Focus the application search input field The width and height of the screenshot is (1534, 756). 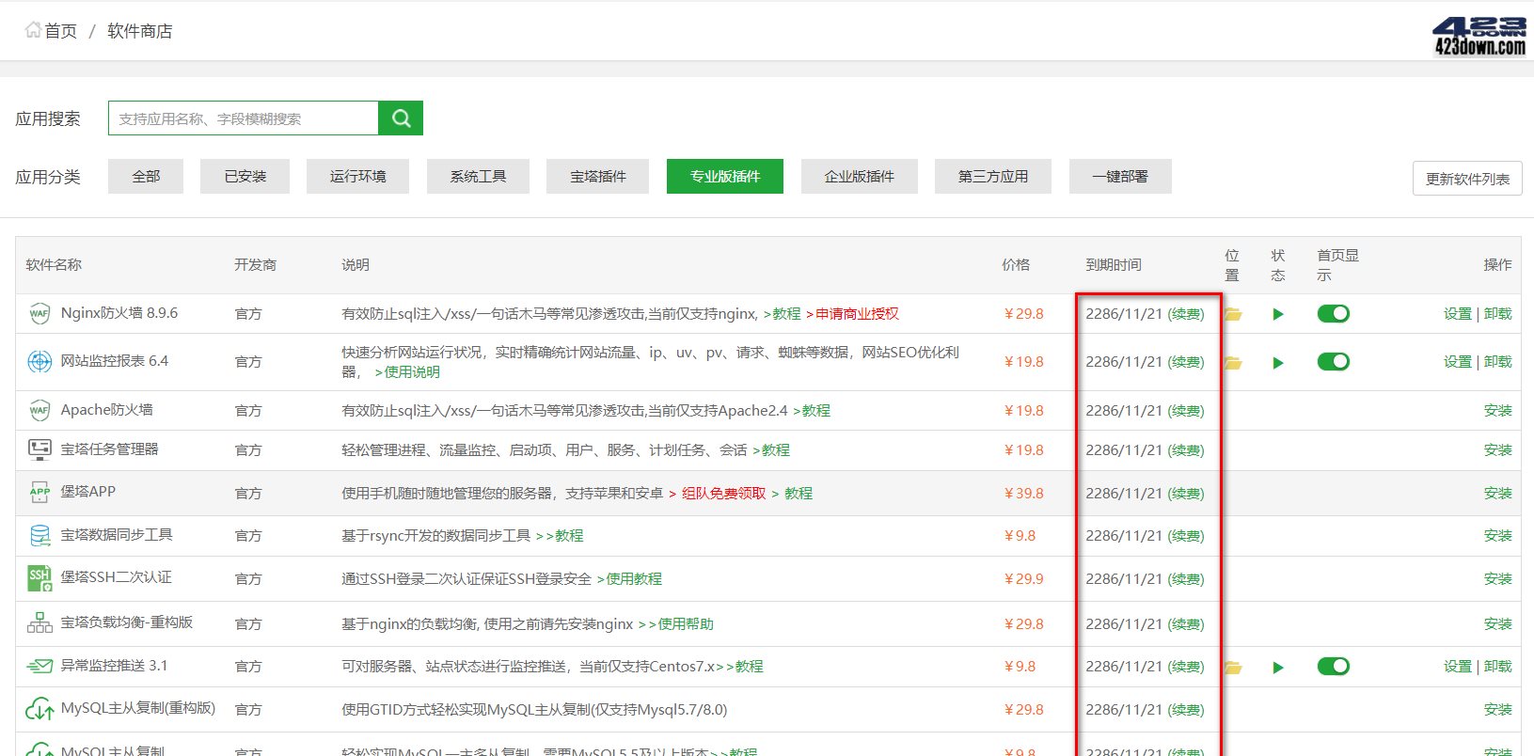pyautogui.click(x=244, y=118)
